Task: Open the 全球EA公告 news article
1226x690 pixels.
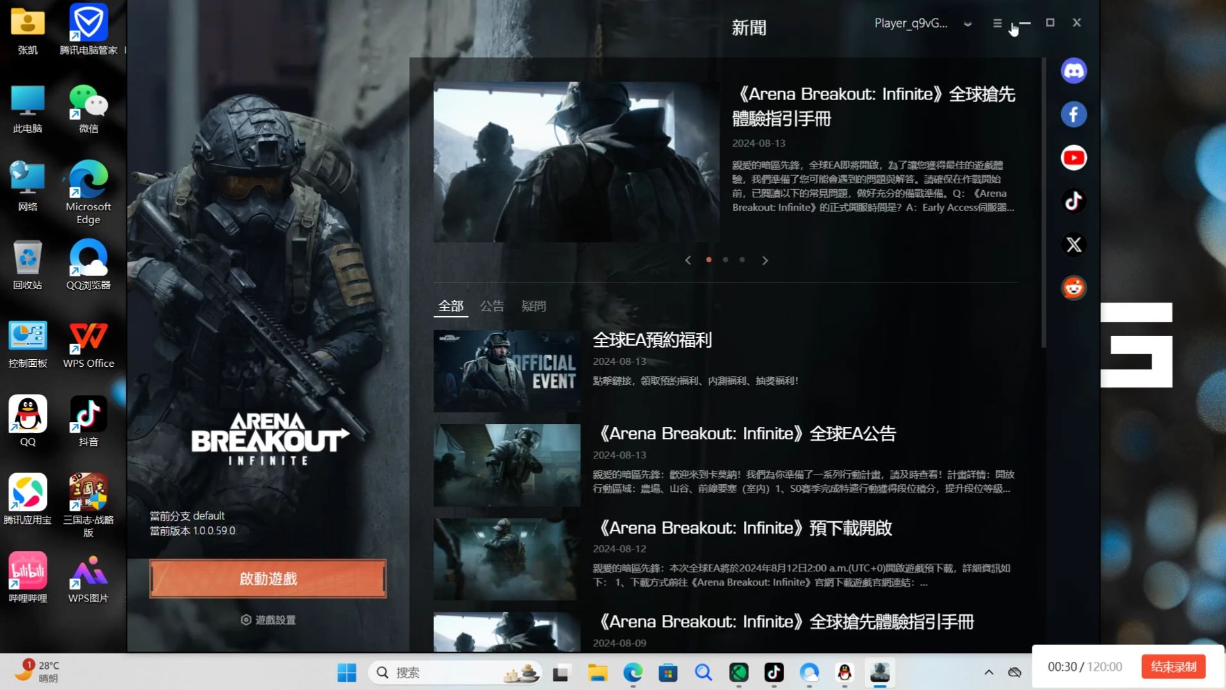Action: (x=744, y=433)
